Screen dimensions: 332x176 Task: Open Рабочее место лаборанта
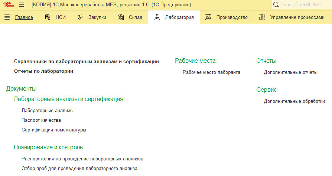point(211,72)
